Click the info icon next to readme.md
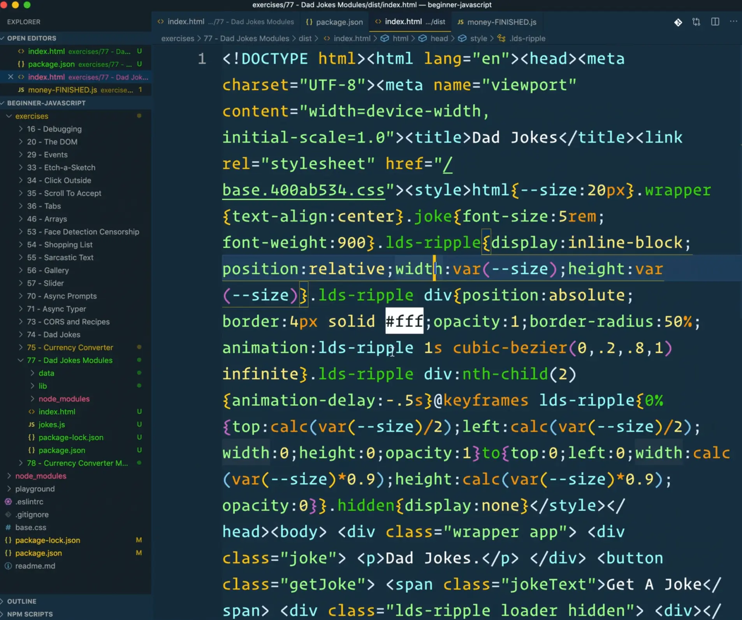The image size is (742, 620). (7, 566)
